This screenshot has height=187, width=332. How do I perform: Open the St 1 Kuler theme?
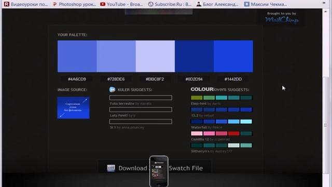point(113,127)
